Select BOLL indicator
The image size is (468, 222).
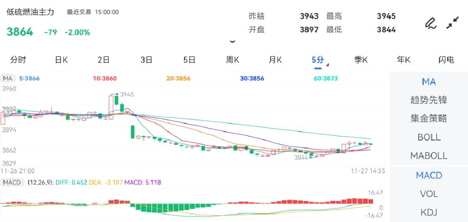click(x=429, y=137)
